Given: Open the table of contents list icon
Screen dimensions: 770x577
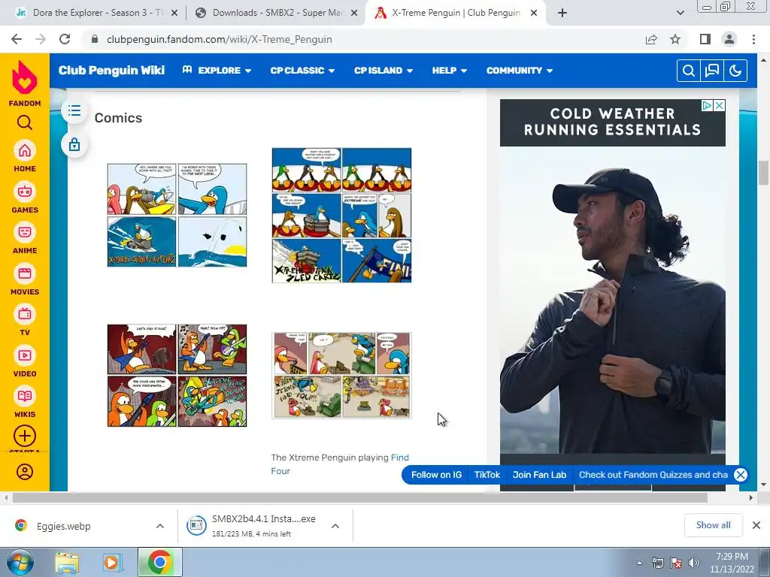Looking at the screenshot, I should coord(74,110).
